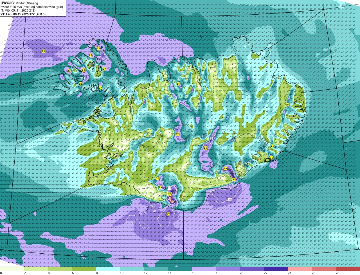Screen dimensions: 360x275
Task: Click the legend scale value 0
Action: tap(1, 273)
